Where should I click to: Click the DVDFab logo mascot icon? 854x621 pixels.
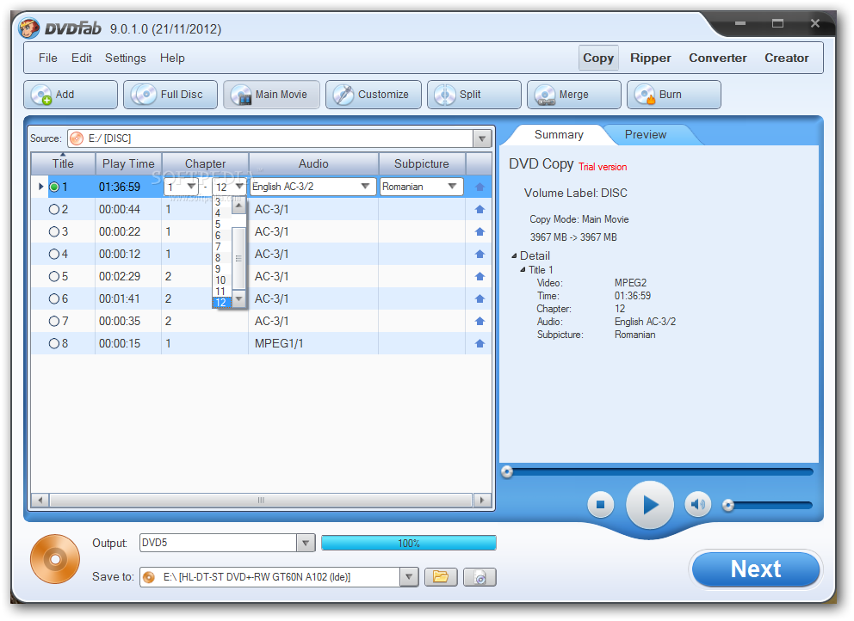click(29, 28)
